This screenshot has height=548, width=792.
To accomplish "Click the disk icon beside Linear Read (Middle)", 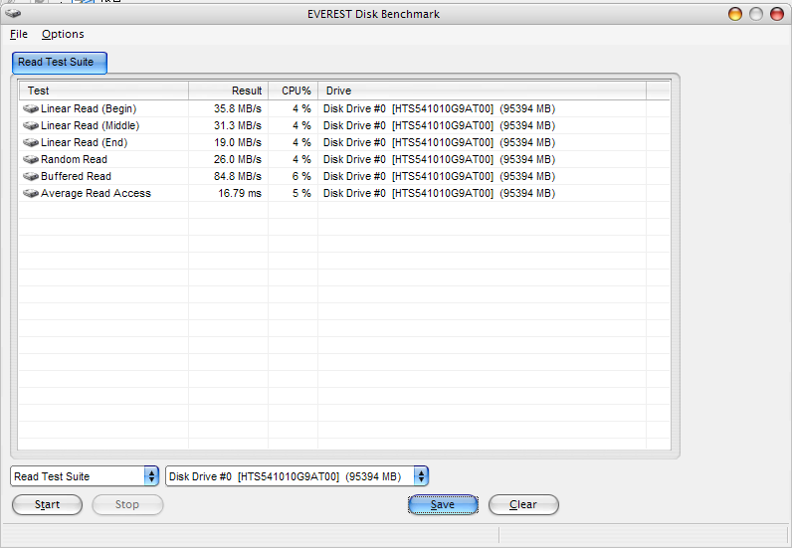I will click(x=31, y=125).
